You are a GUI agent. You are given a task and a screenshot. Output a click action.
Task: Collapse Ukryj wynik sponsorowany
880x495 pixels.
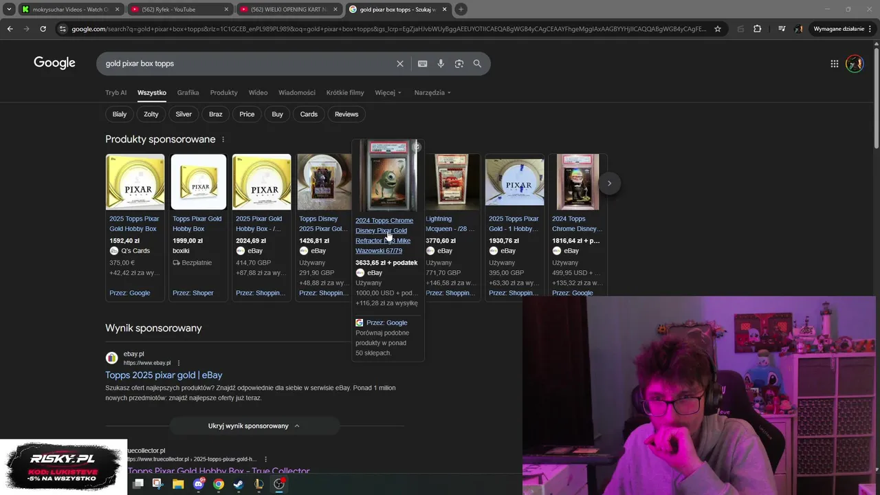pos(254,426)
